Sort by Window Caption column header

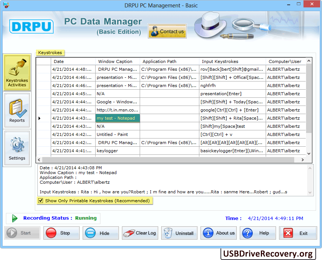[117, 61]
